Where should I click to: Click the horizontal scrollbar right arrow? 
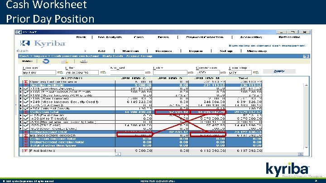coord(301,154)
